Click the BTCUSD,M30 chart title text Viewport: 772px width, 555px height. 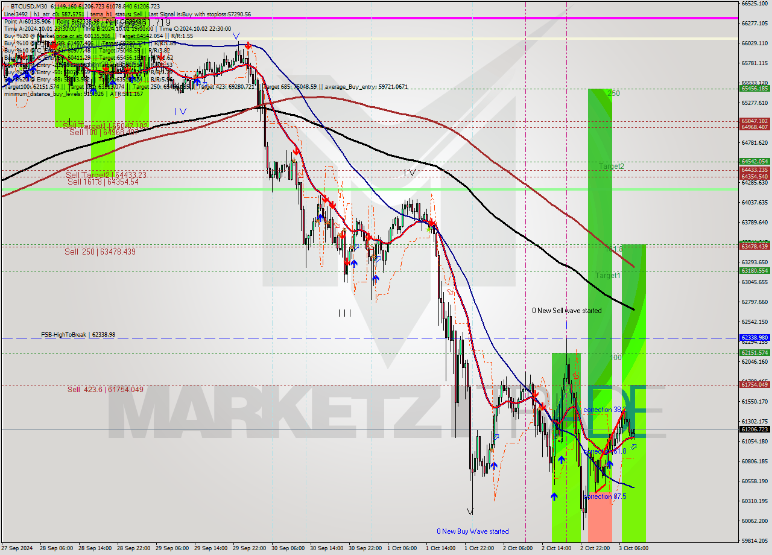(x=30, y=5)
